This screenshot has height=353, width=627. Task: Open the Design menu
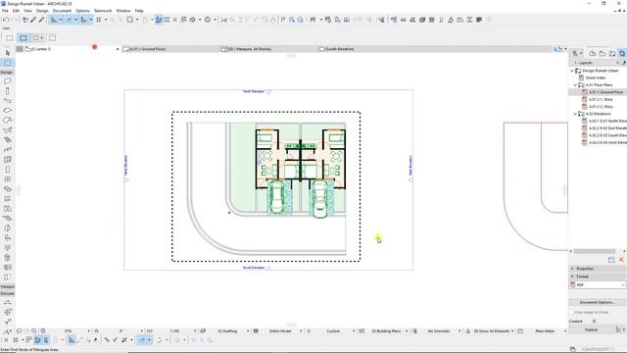(42, 11)
